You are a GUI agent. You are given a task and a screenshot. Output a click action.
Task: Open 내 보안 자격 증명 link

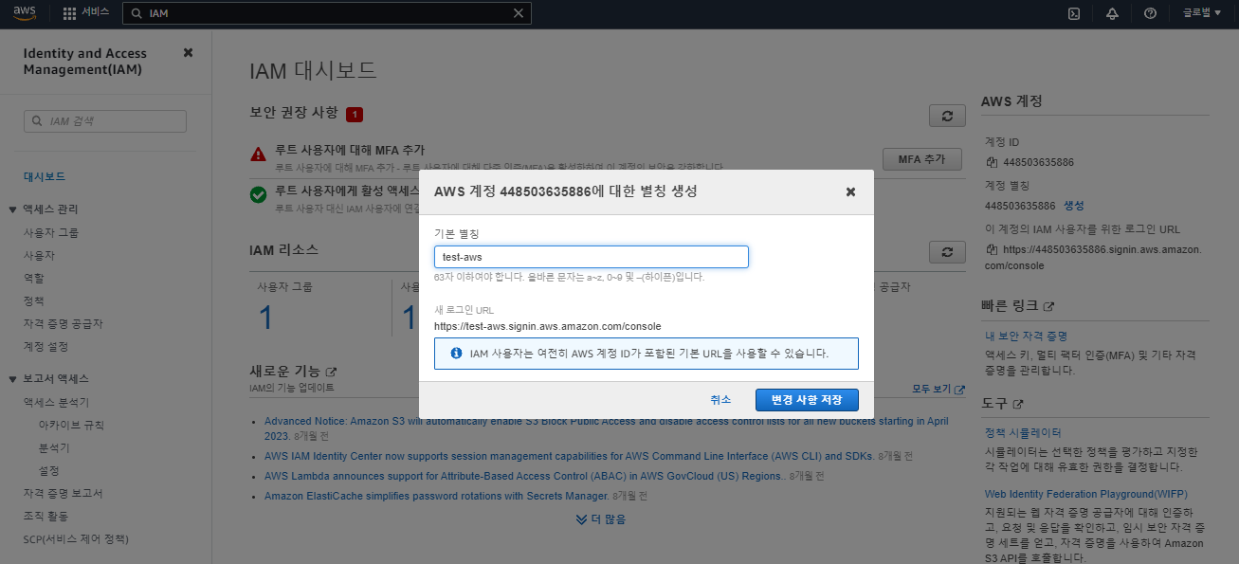(x=1027, y=337)
